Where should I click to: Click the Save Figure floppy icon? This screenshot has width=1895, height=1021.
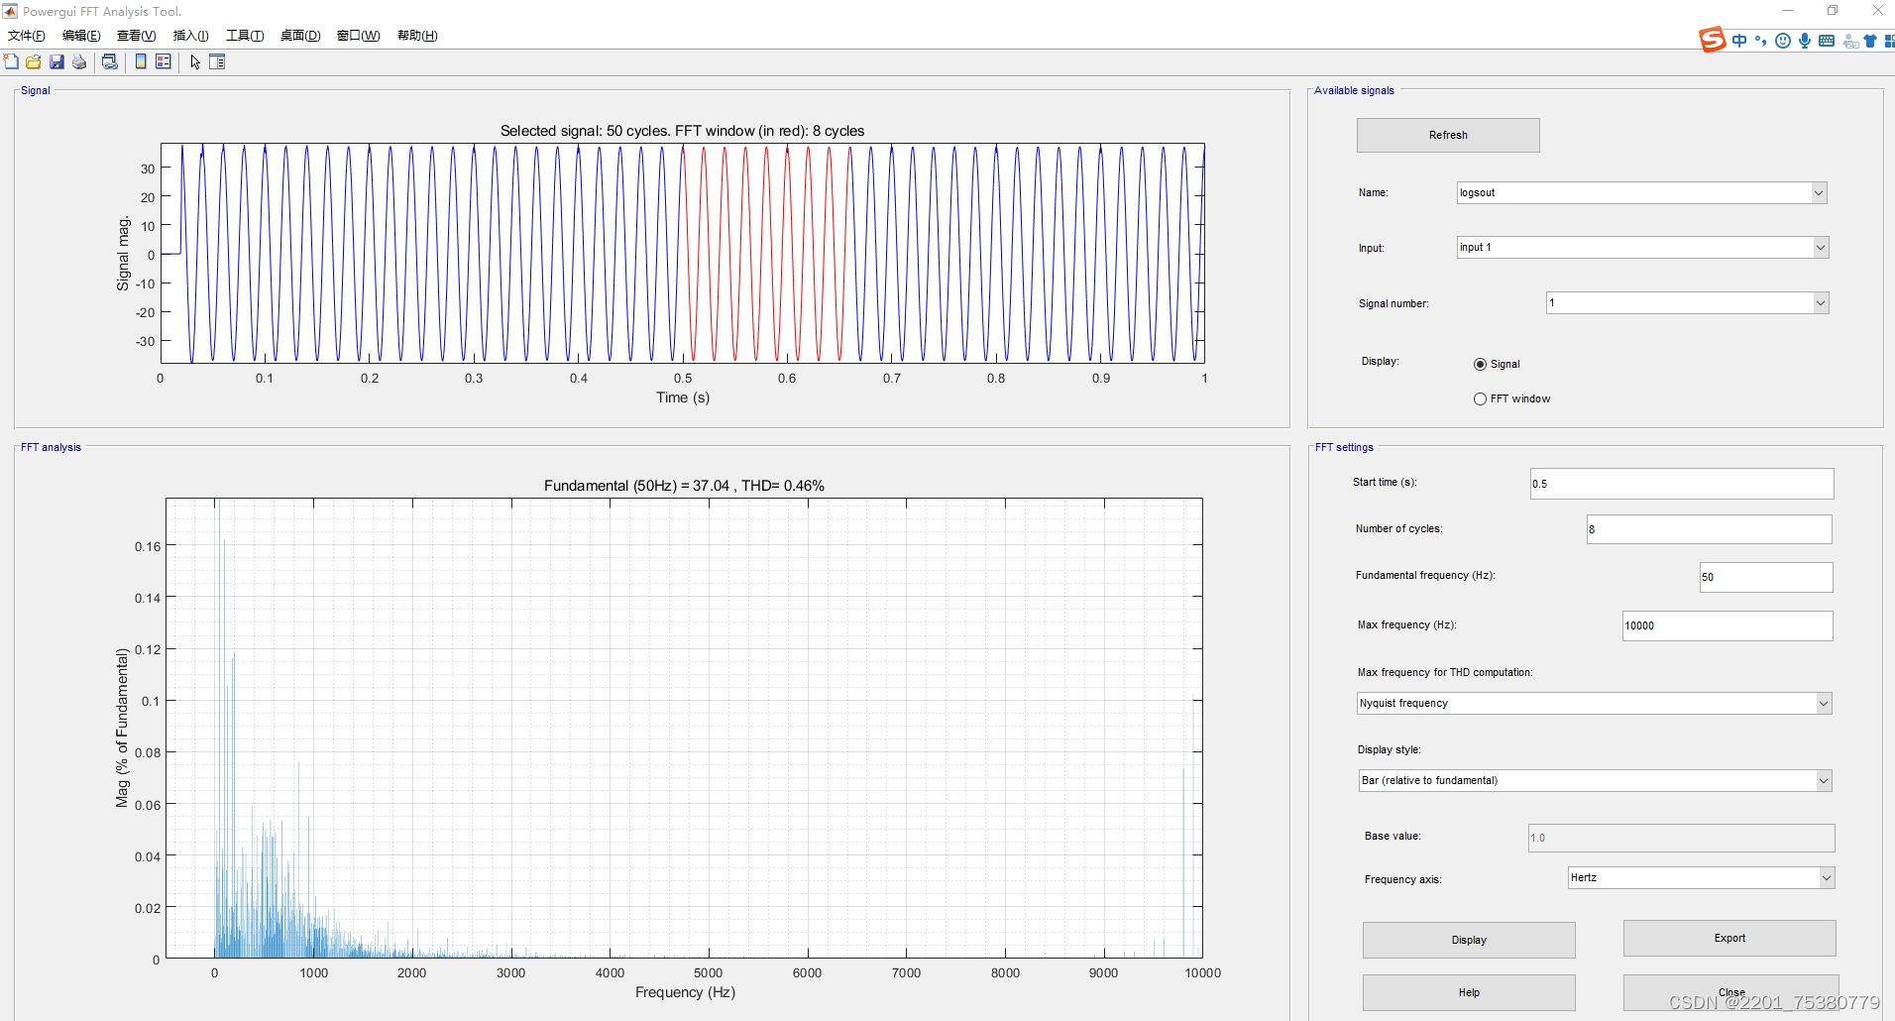(56, 61)
